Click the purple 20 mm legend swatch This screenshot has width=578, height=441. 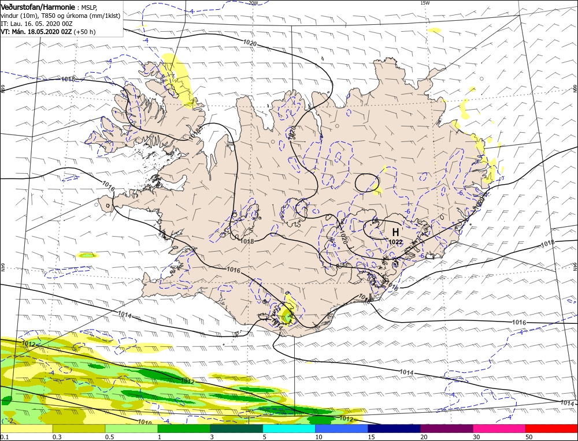[x=447, y=428]
